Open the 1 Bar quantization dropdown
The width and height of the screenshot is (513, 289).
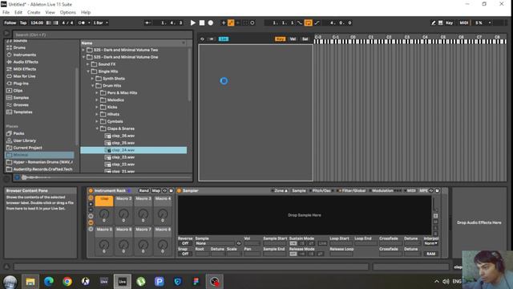100,22
